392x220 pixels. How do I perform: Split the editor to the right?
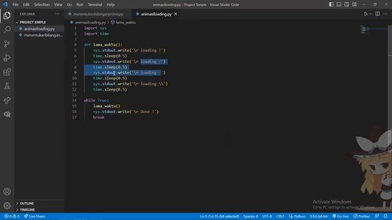pos(377,14)
